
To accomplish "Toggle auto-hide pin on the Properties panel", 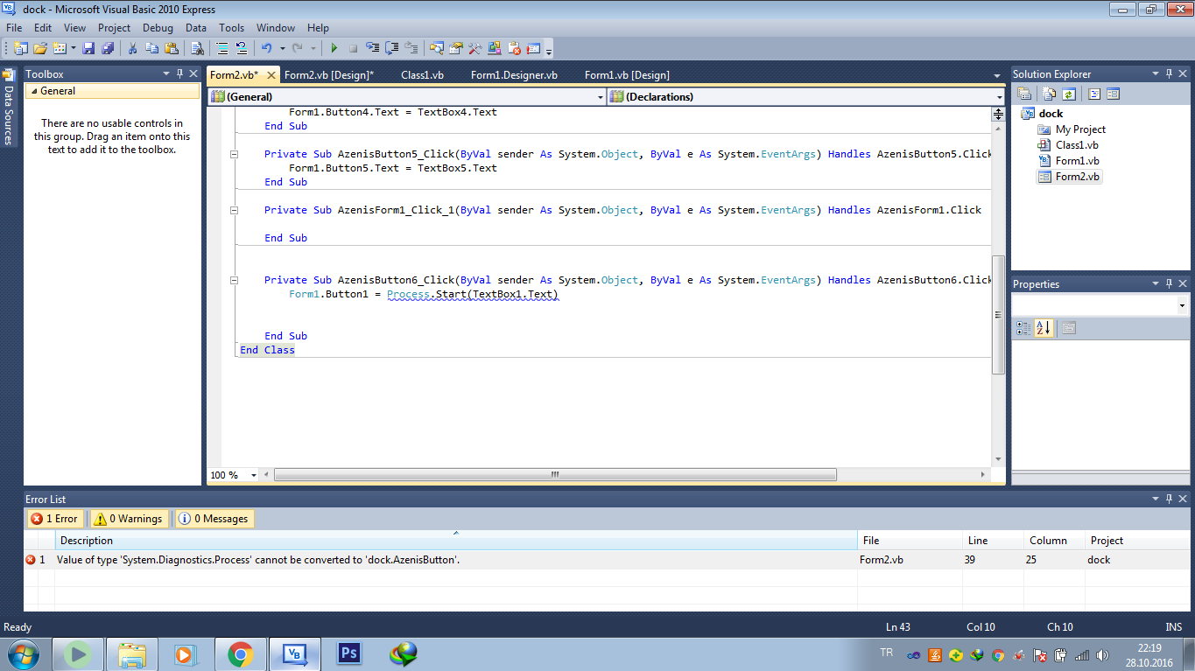I will [1169, 284].
